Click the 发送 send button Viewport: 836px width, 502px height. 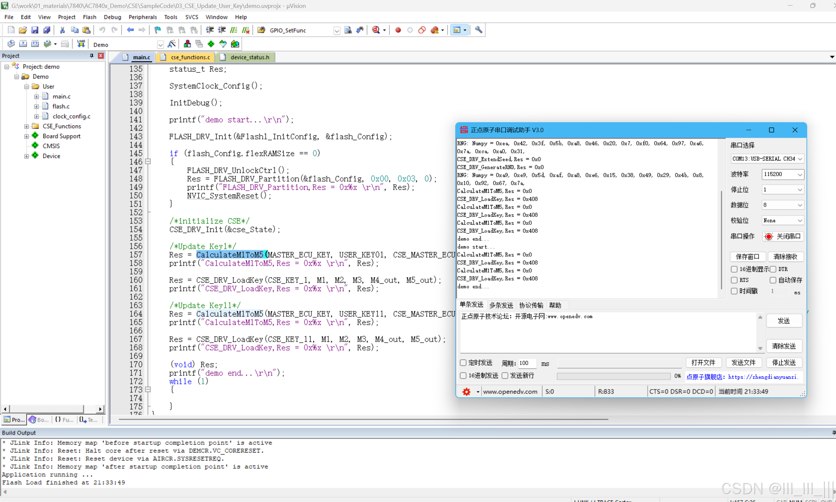pyautogui.click(x=784, y=320)
